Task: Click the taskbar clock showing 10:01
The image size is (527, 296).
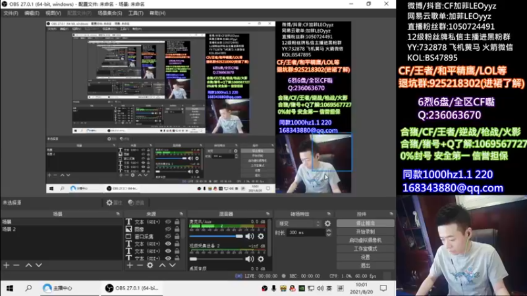Action: [x=361, y=288]
